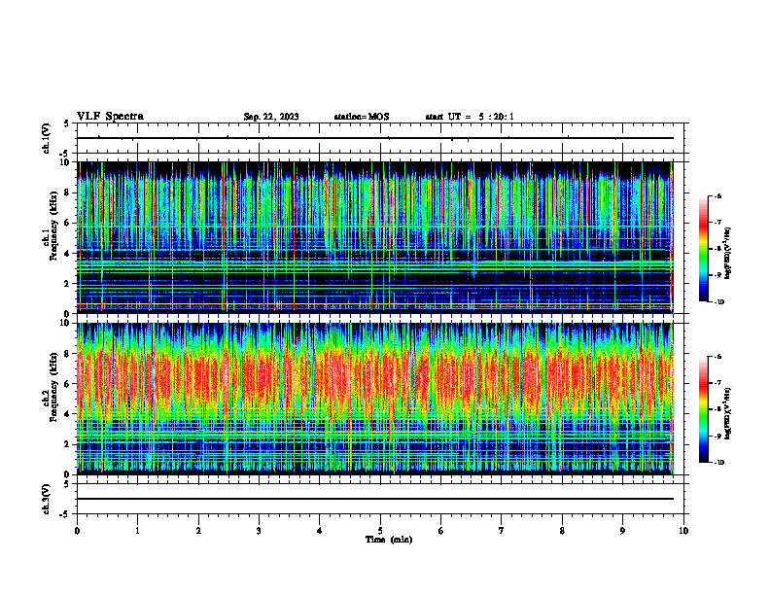Click the -10 value on ch.2 colorbar
This screenshot has width=770, height=595.
point(719,463)
